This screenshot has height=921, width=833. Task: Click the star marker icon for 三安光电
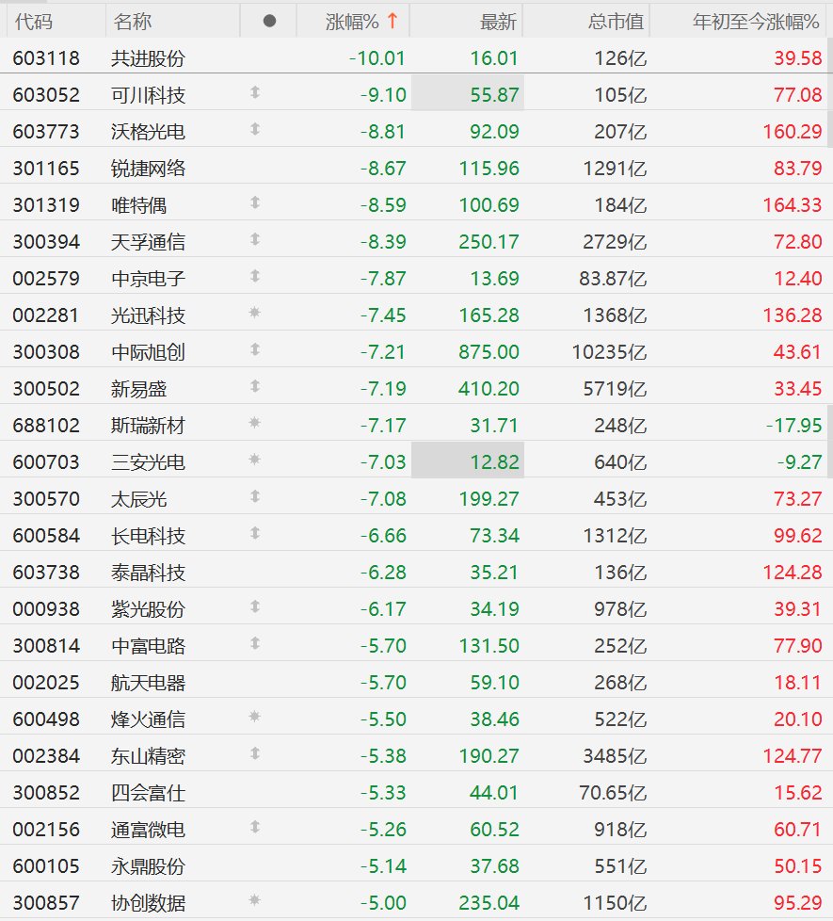[255, 460]
